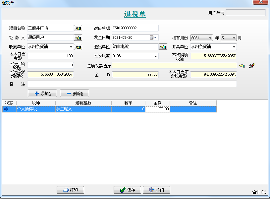This screenshot has height=199, width=270.
Task: Click the lookup icon beside 经办人 field
Action: 78,38
